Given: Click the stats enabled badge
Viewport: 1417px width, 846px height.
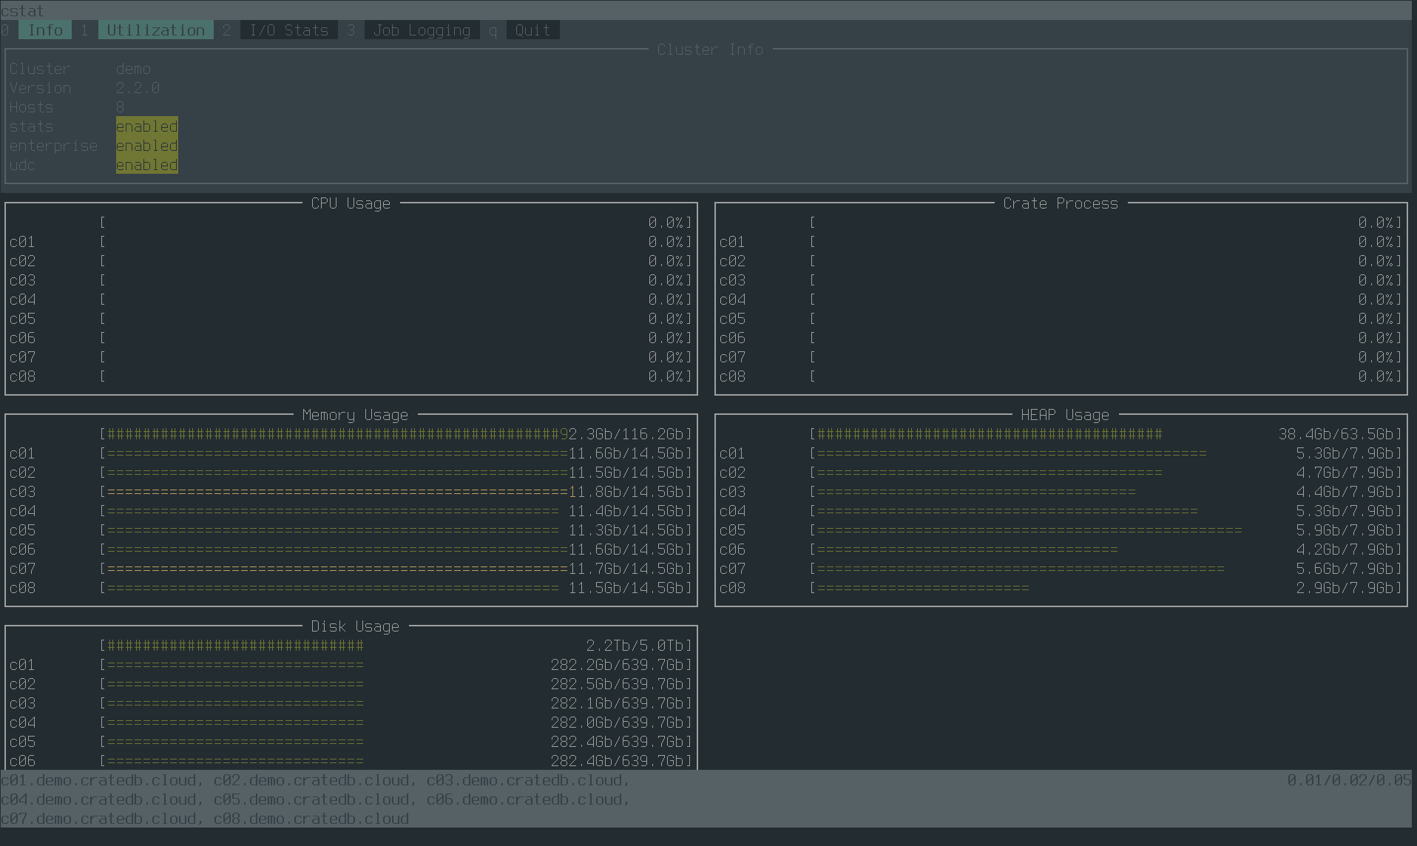Looking at the screenshot, I should 146,126.
